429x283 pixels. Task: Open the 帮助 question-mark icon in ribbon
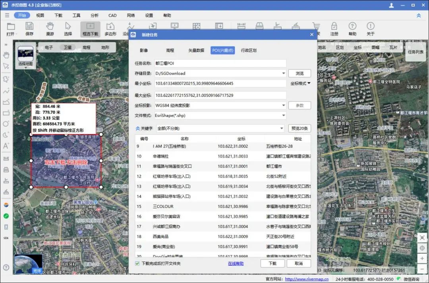tap(352, 26)
